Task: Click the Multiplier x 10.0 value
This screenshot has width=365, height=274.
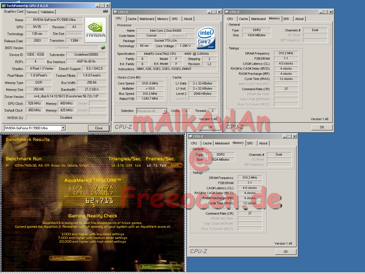Action: (x=150, y=88)
